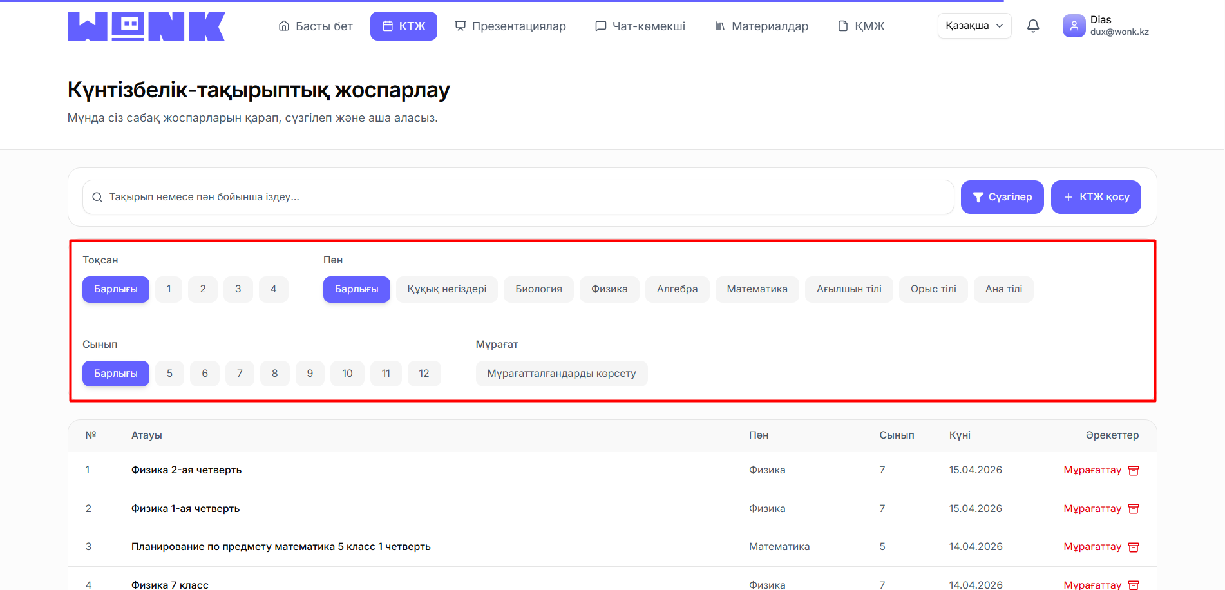This screenshot has width=1225, height=590.
Task: Click archive icon for the математика 5 класс row
Action: tap(1134, 547)
